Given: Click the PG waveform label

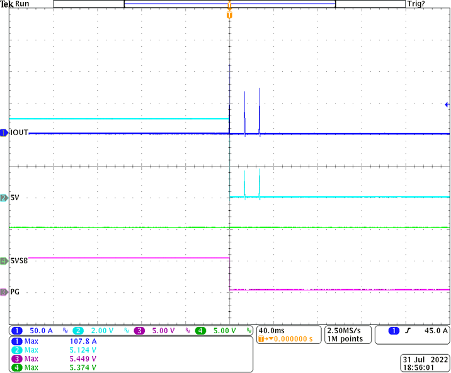Looking at the screenshot, I should (15, 292).
